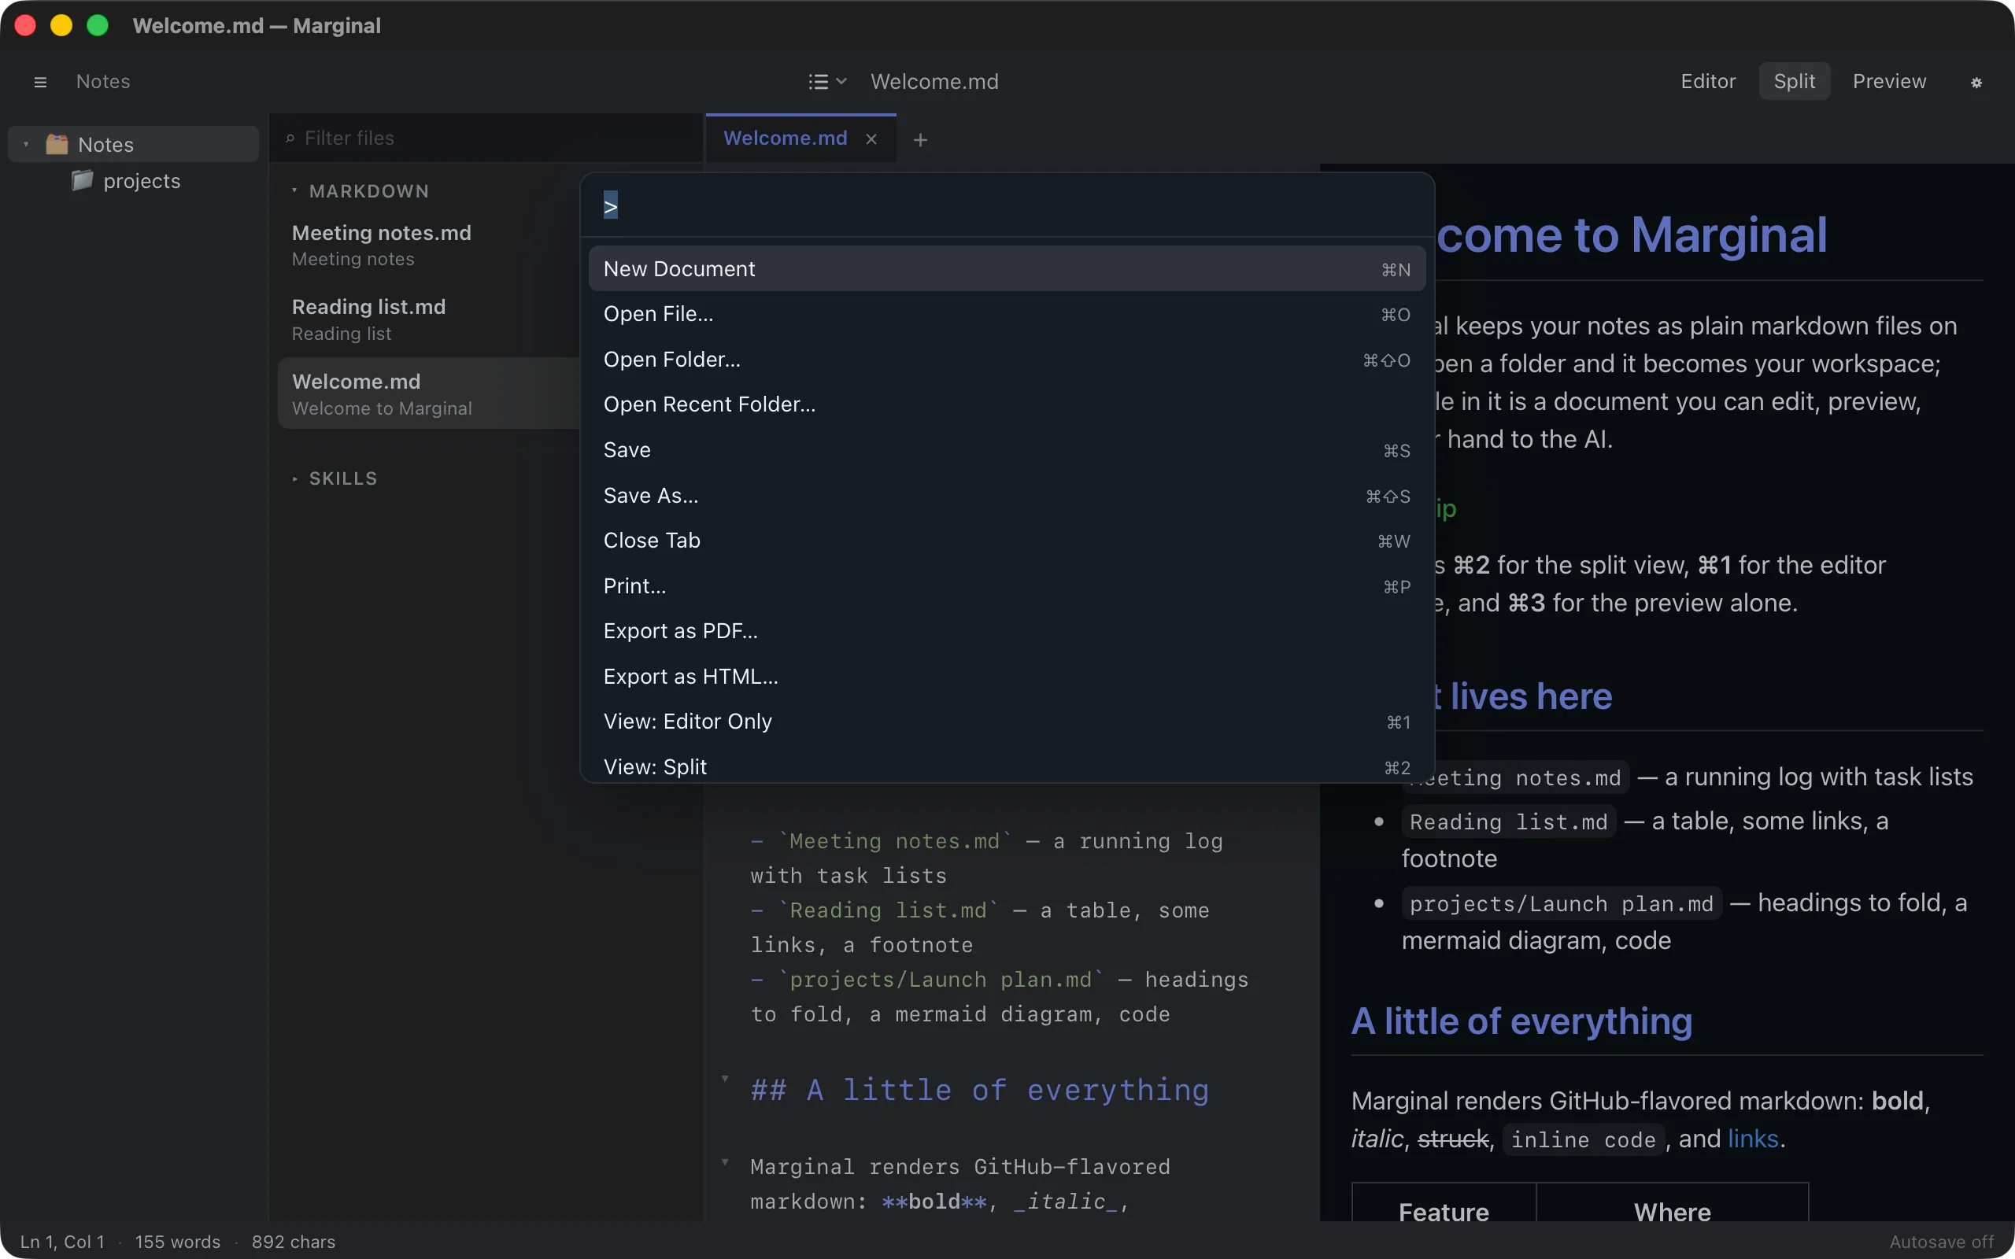This screenshot has height=1259, width=2015.
Task: Toggle the sidebar hamburger menu icon
Action: tap(40, 82)
